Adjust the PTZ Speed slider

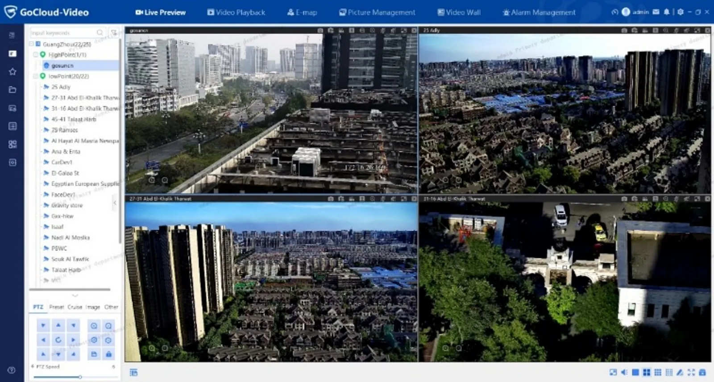tap(80, 377)
